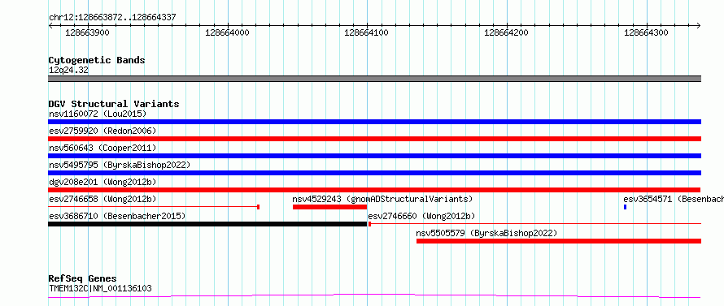This screenshot has height=306, width=724.
Task: Click the 128664300 ruler position
Action: click(x=646, y=32)
